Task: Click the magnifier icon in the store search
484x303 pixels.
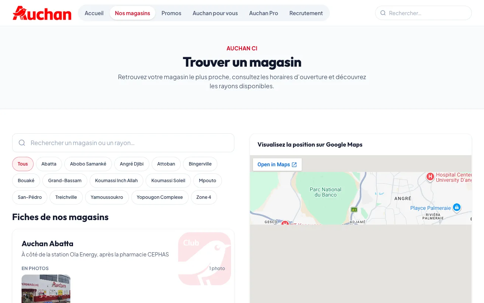Action: [22, 143]
